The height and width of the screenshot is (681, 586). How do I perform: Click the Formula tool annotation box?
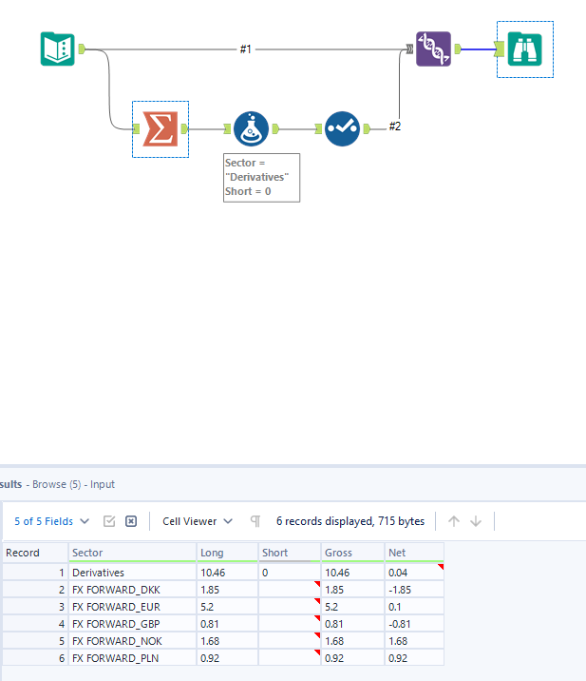(x=261, y=178)
